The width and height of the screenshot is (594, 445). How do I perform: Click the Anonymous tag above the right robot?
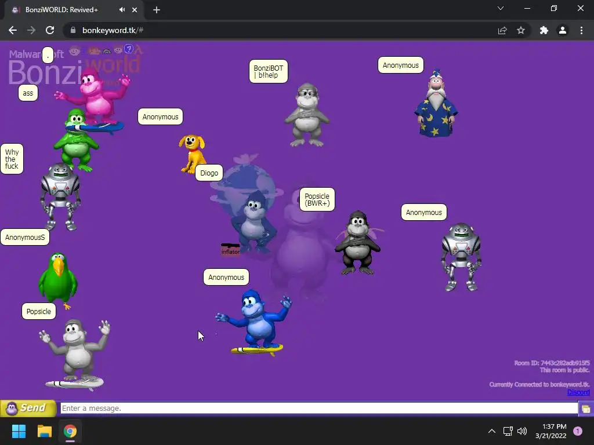(x=424, y=212)
